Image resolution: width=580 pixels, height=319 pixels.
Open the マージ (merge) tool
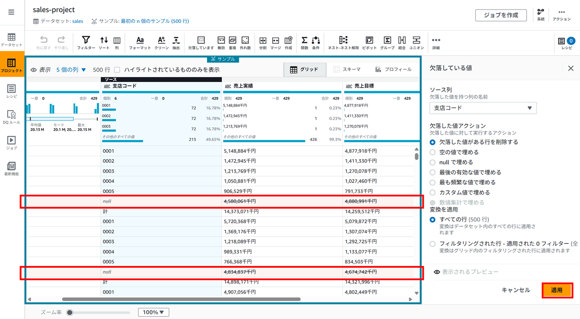pyautogui.click(x=275, y=43)
